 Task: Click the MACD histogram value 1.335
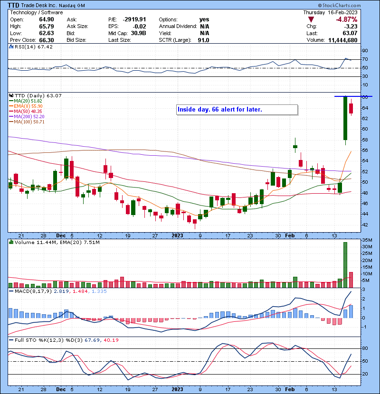pyautogui.click(x=99, y=291)
